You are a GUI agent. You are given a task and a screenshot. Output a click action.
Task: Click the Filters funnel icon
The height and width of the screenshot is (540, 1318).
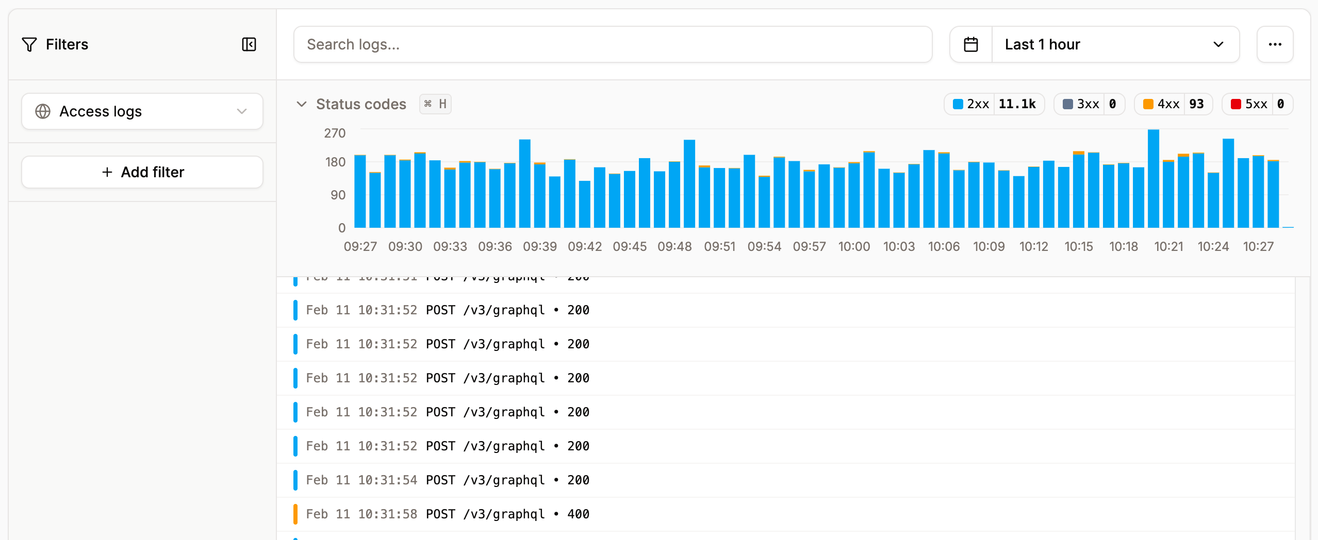[x=29, y=44]
